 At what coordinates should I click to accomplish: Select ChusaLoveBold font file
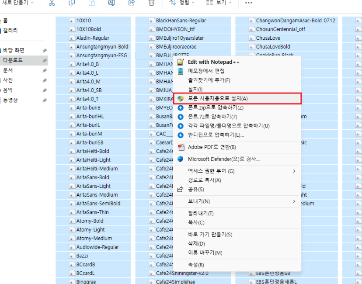pyautogui.click(x=286, y=47)
